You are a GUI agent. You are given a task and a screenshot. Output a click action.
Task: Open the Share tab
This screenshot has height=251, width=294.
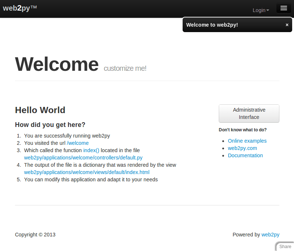285,247
